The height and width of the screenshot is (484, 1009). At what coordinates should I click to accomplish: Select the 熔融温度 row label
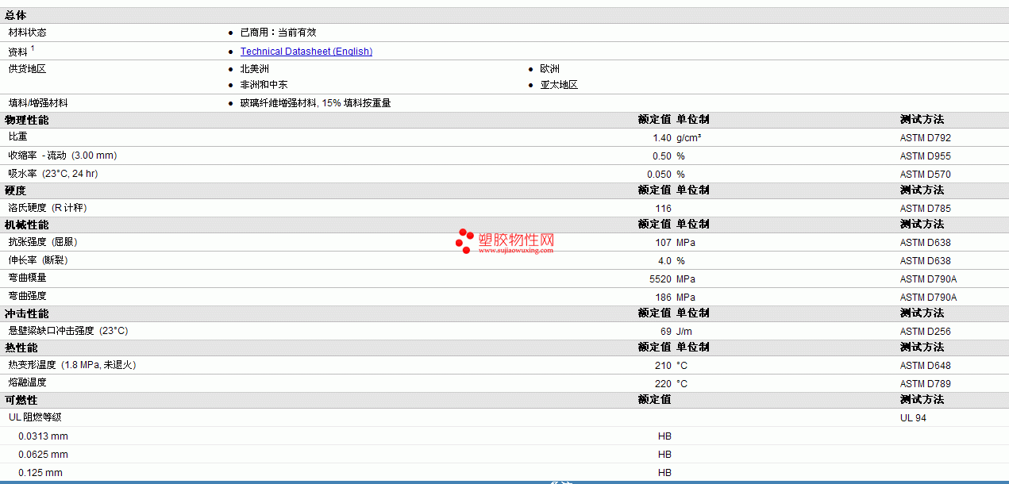28,382
